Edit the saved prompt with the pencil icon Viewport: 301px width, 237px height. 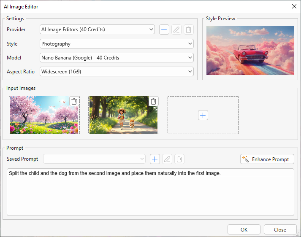point(167,159)
